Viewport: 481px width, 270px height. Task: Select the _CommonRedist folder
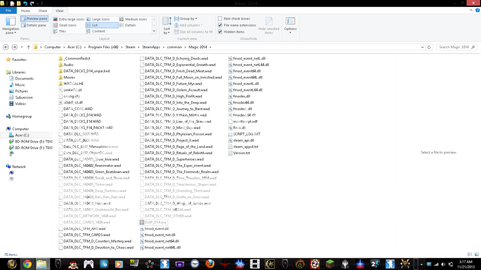pos(74,59)
